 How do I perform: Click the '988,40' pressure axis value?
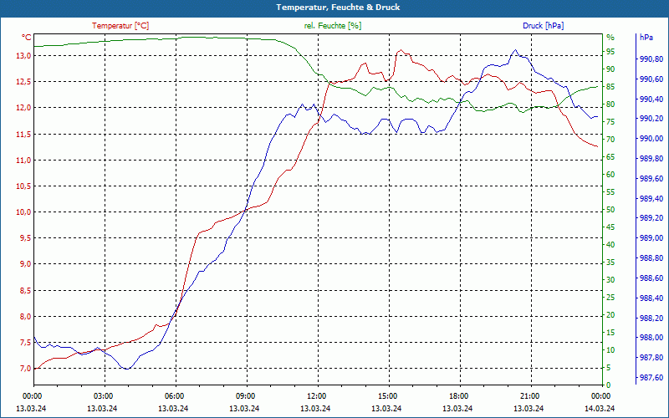pyautogui.click(x=651, y=298)
